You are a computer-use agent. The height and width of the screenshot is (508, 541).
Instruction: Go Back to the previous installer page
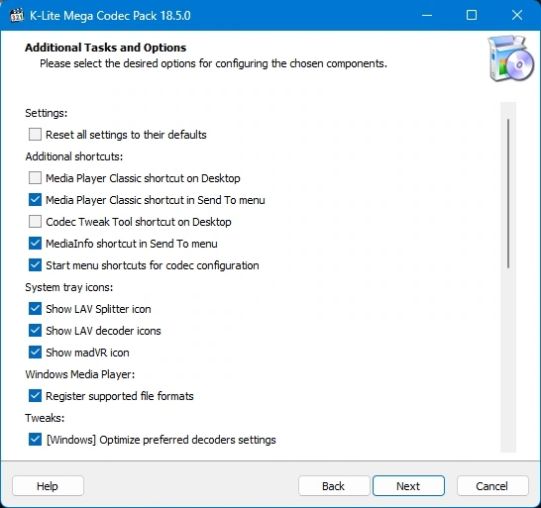pos(334,486)
